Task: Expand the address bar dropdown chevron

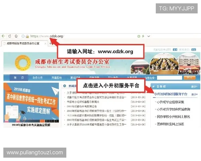Action: (148, 36)
